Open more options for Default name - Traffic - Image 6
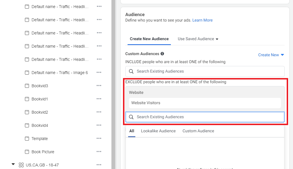 [x=99, y=72]
